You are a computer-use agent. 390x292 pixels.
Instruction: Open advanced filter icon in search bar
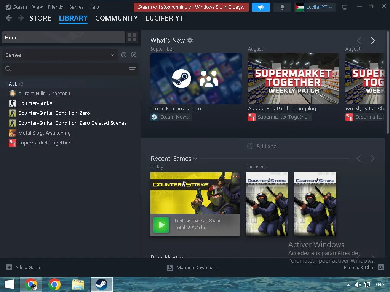[132, 69]
